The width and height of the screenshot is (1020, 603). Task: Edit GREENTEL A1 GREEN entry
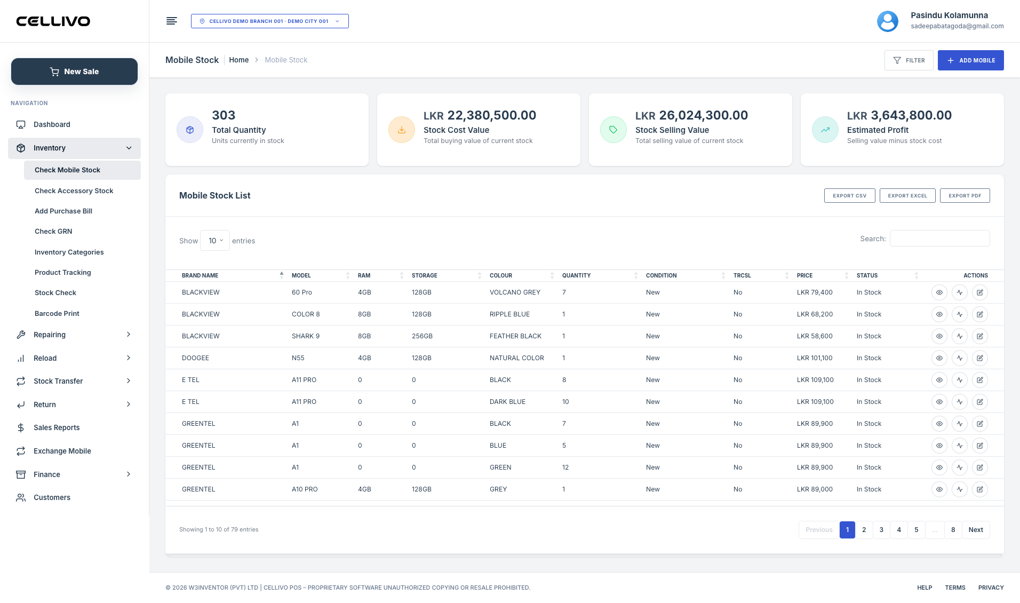point(980,467)
